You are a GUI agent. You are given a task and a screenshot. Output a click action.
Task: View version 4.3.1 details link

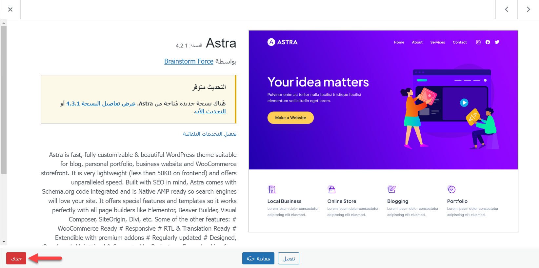[101, 104]
